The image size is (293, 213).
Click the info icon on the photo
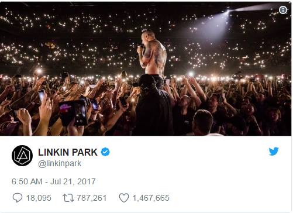coord(283,10)
